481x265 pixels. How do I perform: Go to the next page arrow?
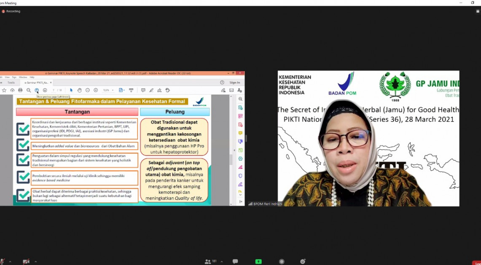click(x=45, y=90)
